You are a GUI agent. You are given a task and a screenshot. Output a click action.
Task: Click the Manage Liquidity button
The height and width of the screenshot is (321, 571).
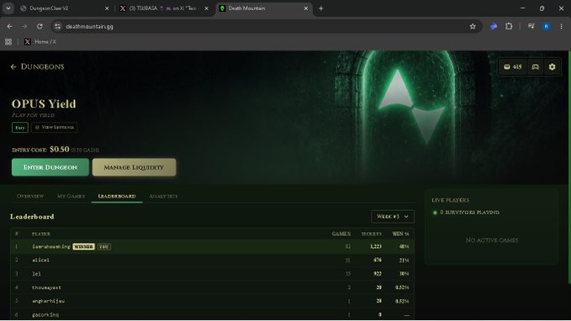[134, 167]
